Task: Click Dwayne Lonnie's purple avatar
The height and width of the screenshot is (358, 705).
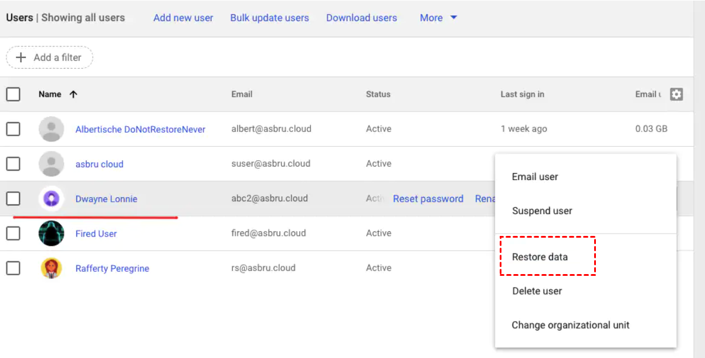Action: (x=52, y=199)
